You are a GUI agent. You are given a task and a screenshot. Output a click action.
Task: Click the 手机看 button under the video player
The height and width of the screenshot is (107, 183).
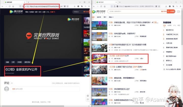(x=20, y=62)
